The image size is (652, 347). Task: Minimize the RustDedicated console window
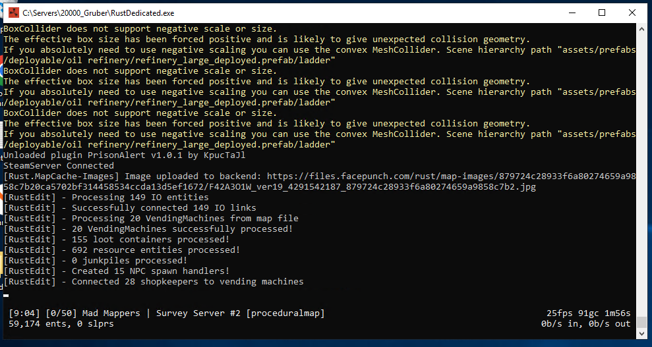click(570, 13)
